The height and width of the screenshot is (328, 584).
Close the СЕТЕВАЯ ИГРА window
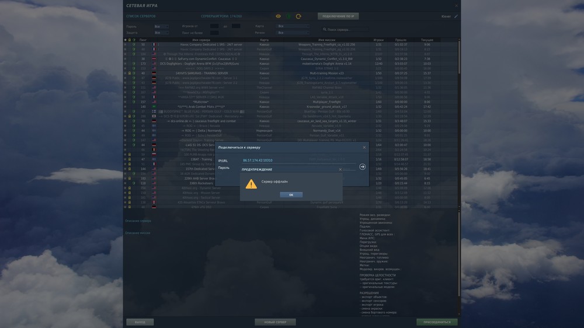(456, 6)
